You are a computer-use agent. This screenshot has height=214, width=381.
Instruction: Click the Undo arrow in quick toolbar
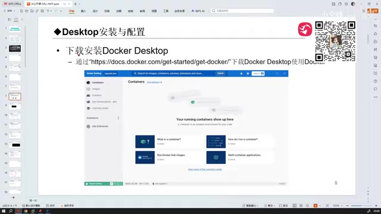tap(48, 11)
